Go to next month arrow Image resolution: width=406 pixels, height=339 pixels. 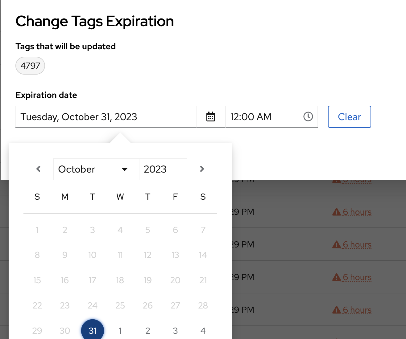pyautogui.click(x=202, y=169)
